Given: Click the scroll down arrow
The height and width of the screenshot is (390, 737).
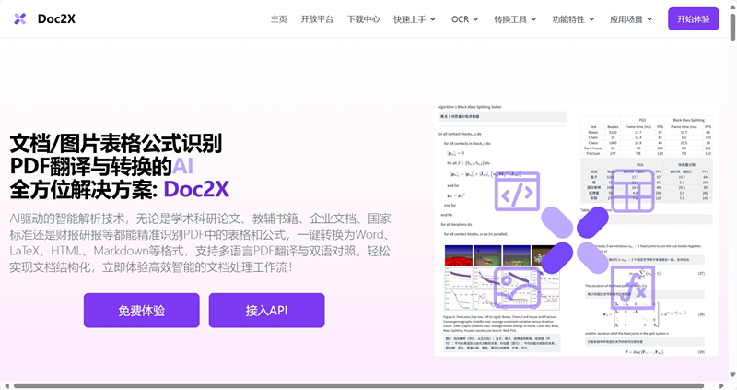Looking at the screenshot, I should (732, 375).
